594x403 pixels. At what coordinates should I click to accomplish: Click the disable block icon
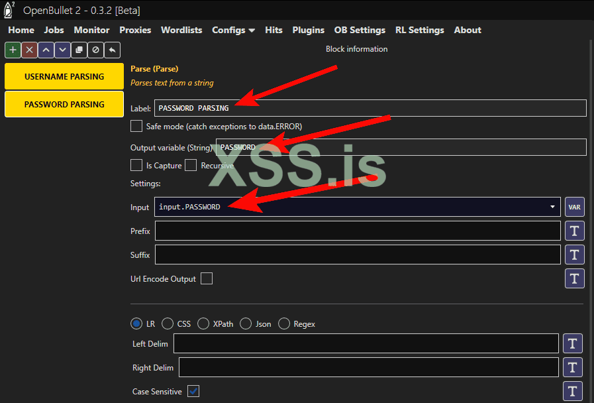[x=96, y=50]
